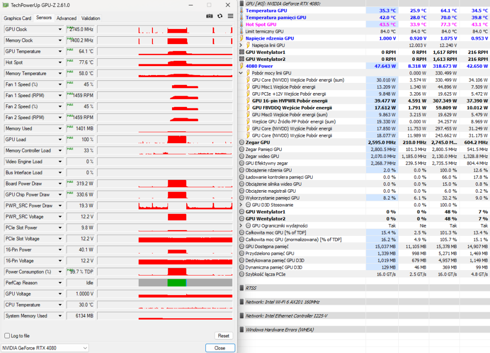Click the icon beside Wykorzystanie pamięci GPU

click(242, 198)
